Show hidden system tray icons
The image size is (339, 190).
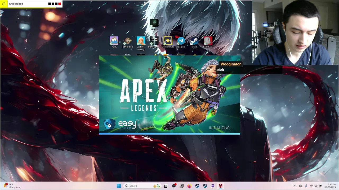[295, 186]
